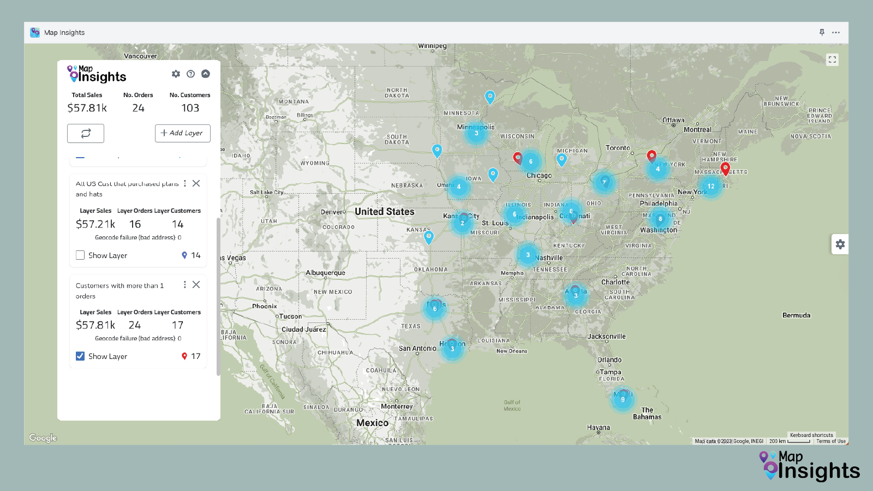Screen dimensions: 873x491
Task: Click the No. Customers value 103
Action: click(190, 108)
